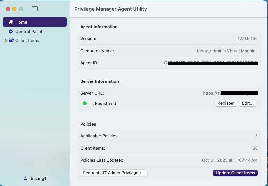Viewport: 268px width, 186px height.
Task: Click Request JIT Admin Privileges button
Action: point(114,173)
